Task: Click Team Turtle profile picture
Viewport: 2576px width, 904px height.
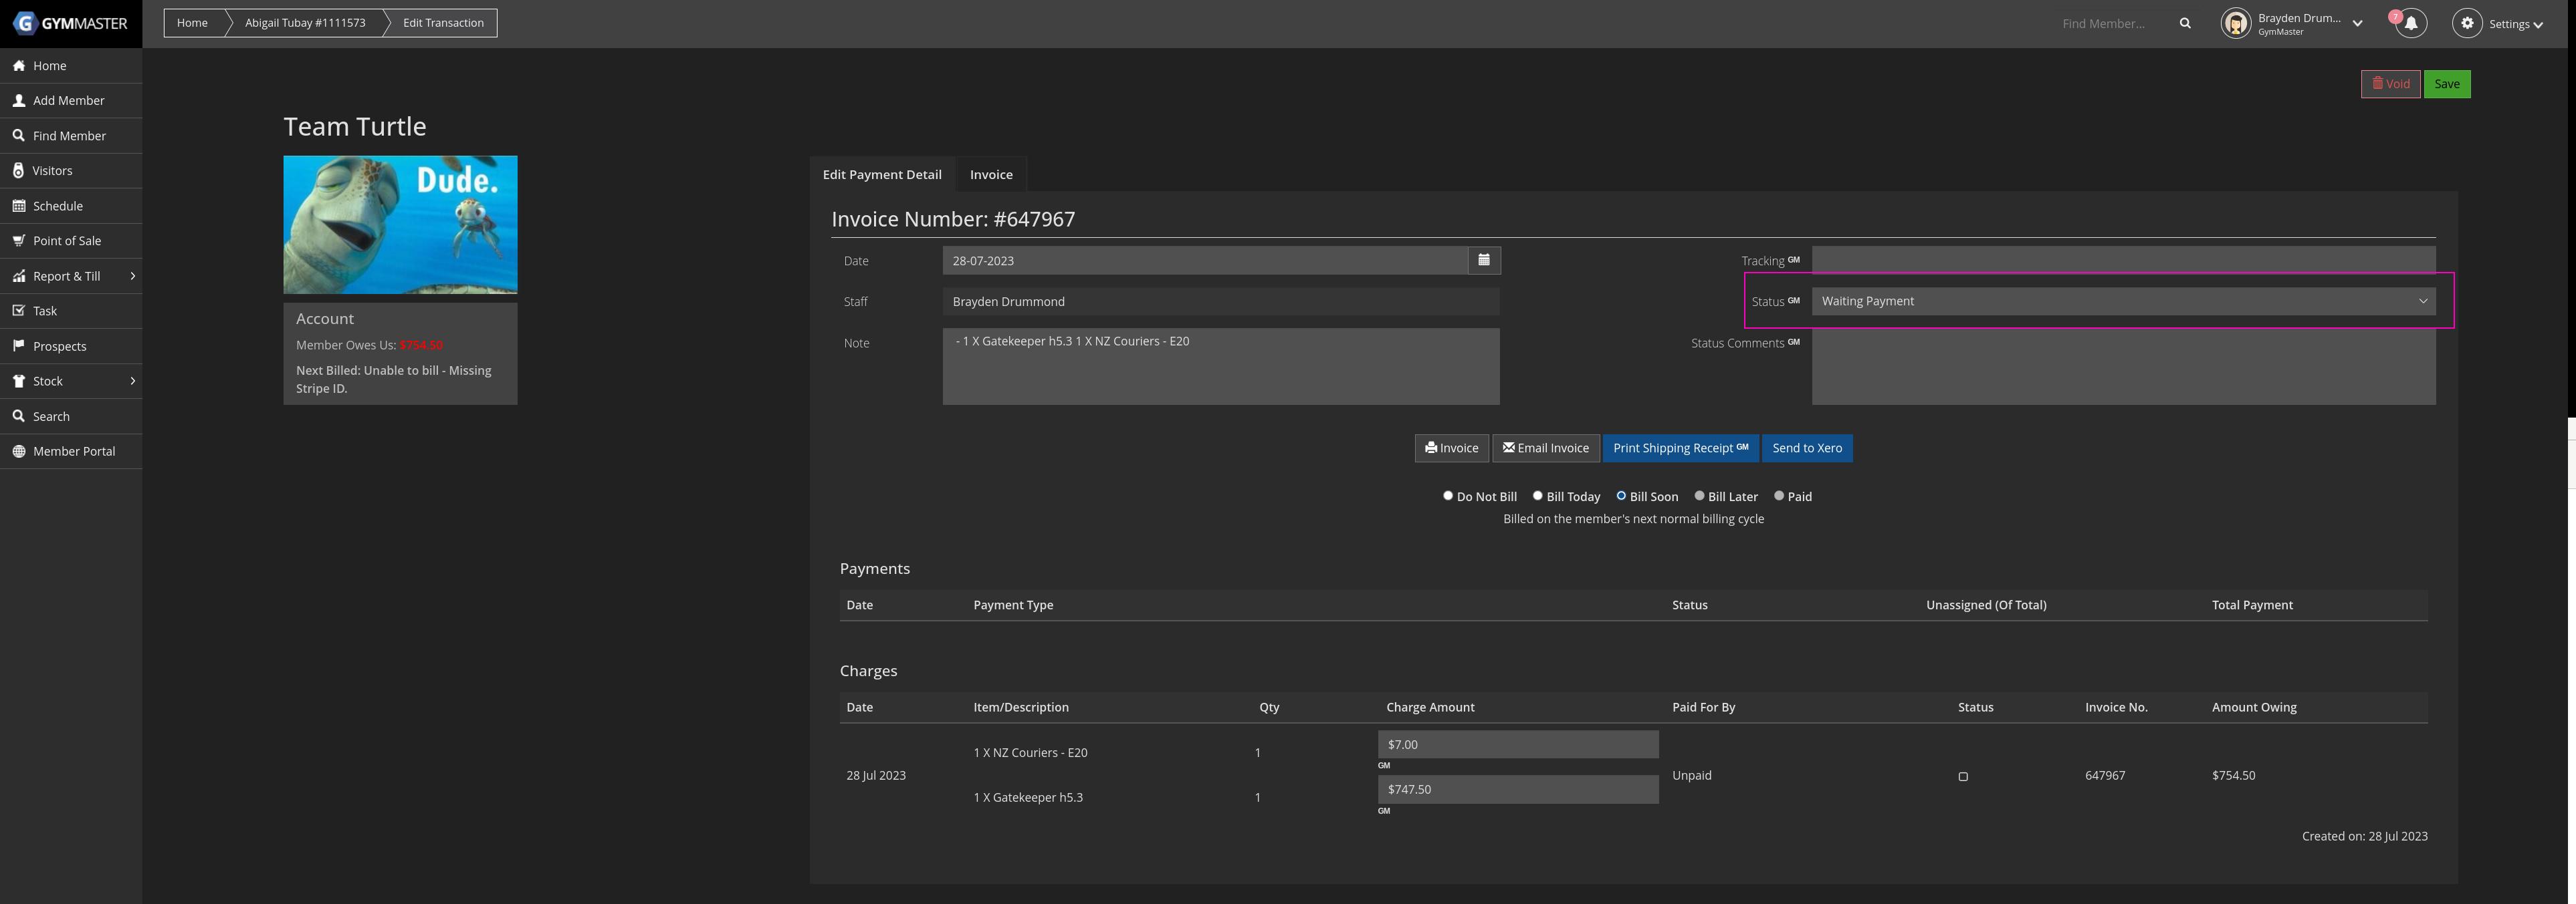Action: pyautogui.click(x=400, y=224)
